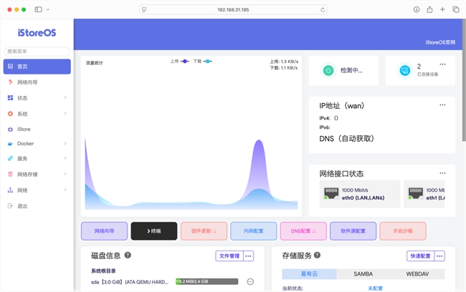Click the 软件源配置 button
The width and height of the screenshot is (466, 292).
coord(353,231)
